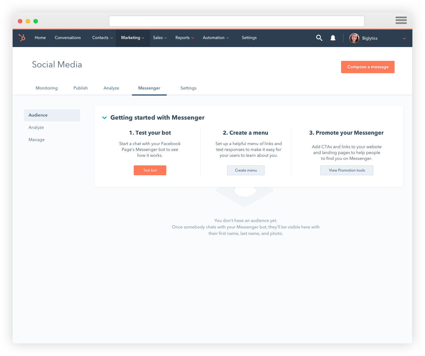
Task: Collapse Getting started with Messenger section
Action: click(104, 118)
